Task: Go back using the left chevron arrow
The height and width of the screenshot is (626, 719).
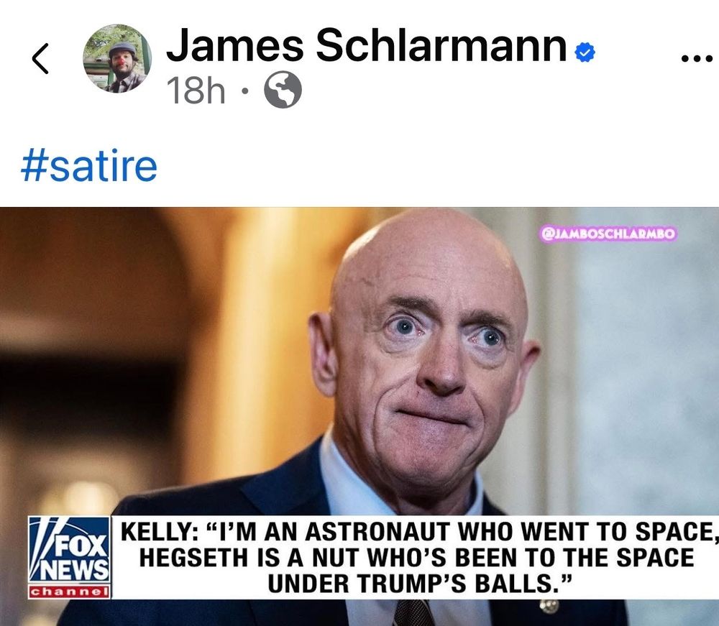Action: (40, 59)
